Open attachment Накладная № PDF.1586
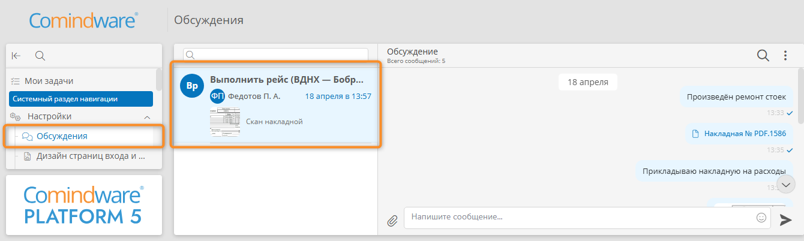This screenshot has height=241, width=804. pyautogui.click(x=739, y=134)
